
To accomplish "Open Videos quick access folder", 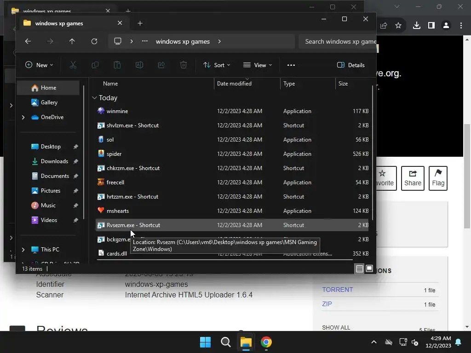I will point(49,220).
